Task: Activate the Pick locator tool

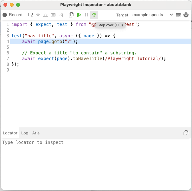Action: pyautogui.click(x=30, y=15)
